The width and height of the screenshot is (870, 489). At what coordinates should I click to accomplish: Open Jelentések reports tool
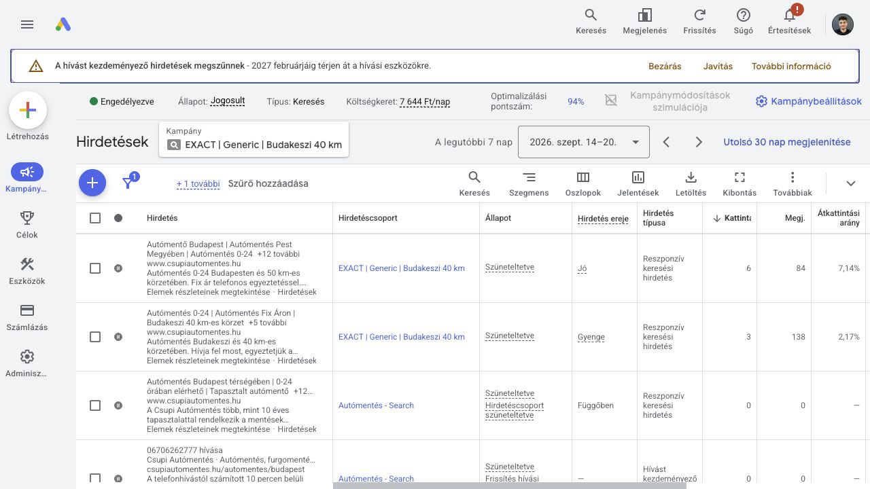(x=638, y=184)
